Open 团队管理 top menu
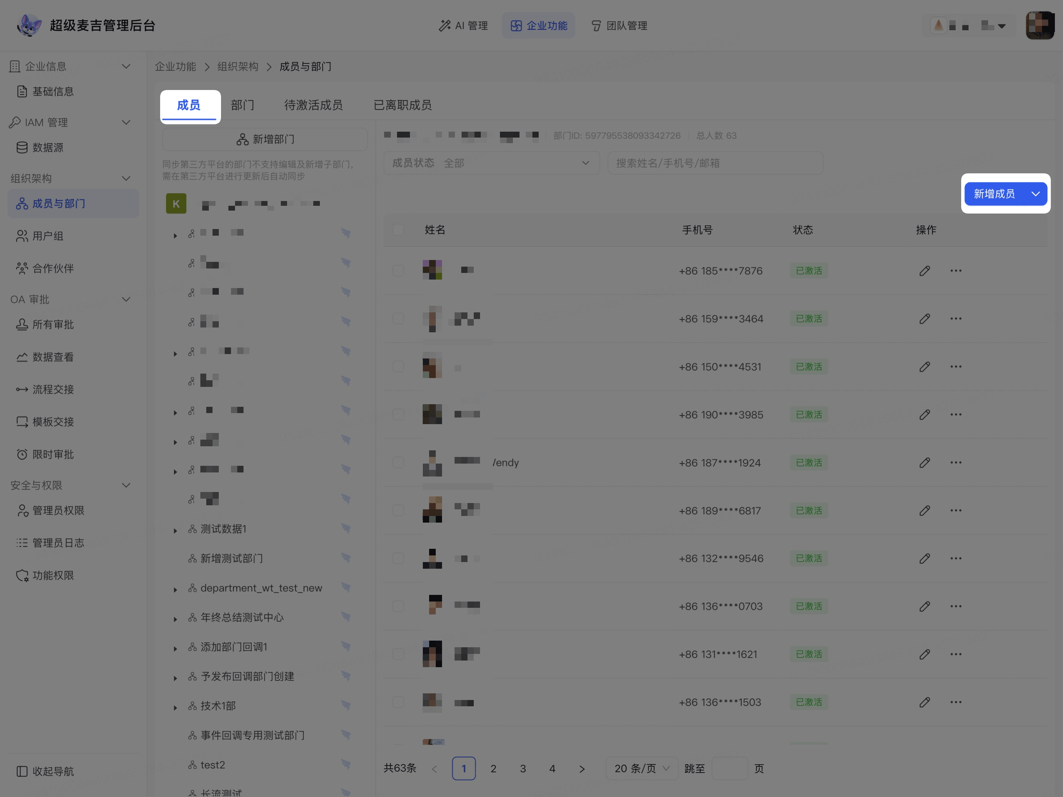Image resolution: width=1063 pixels, height=797 pixels. (619, 25)
